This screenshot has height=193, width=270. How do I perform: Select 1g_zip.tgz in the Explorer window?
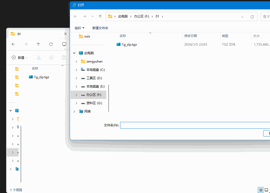(x=39, y=77)
